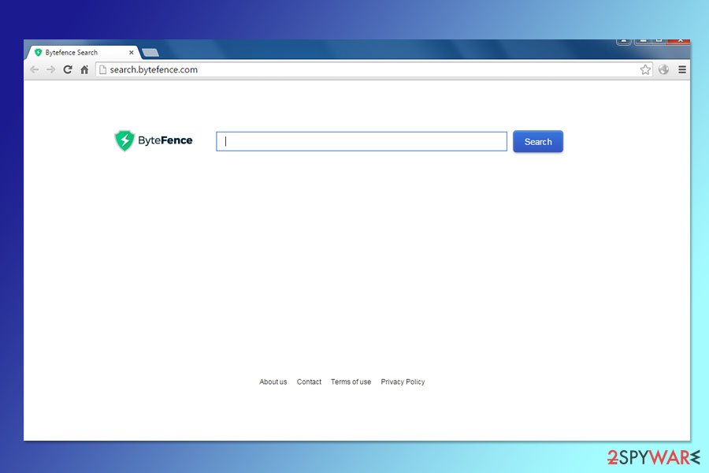709x473 pixels.
Task: Select the Bytefence Search tab
Action: (x=84, y=53)
